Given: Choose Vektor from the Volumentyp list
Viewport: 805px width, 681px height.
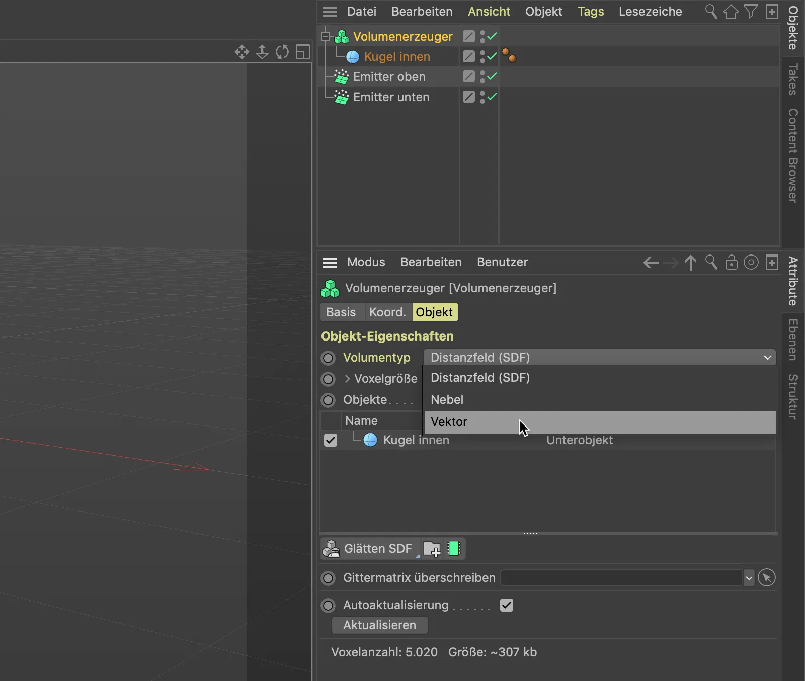Looking at the screenshot, I should (600, 422).
